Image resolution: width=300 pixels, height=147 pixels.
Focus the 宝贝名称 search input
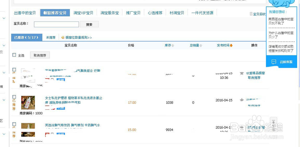pyautogui.click(x=56, y=25)
